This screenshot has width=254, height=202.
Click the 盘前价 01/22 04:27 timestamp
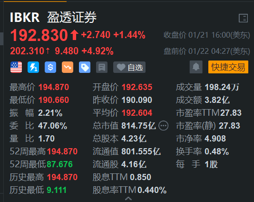(x=207, y=51)
